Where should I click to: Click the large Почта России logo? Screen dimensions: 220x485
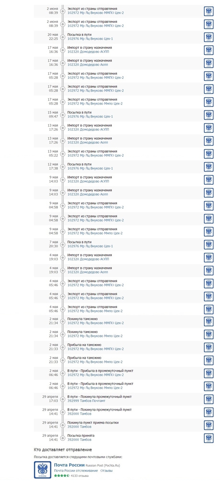(x=43, y=470)
